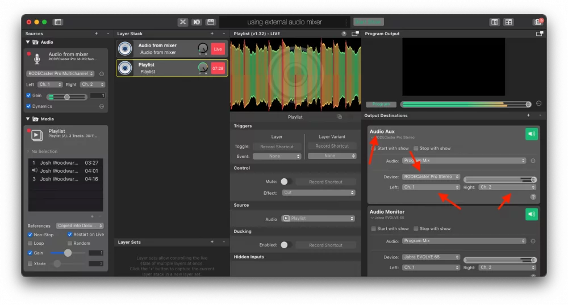Enable the Loop checkbox

30,244
